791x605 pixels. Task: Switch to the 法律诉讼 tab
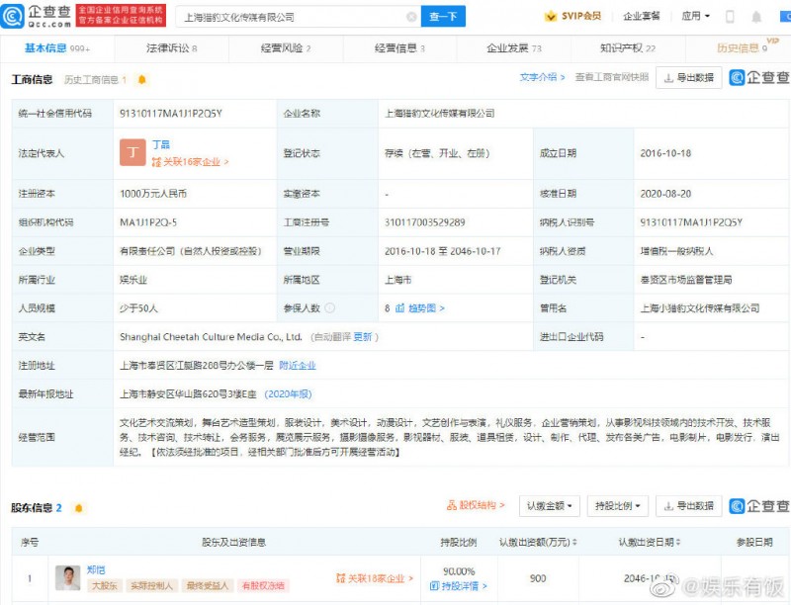(171, 47)
